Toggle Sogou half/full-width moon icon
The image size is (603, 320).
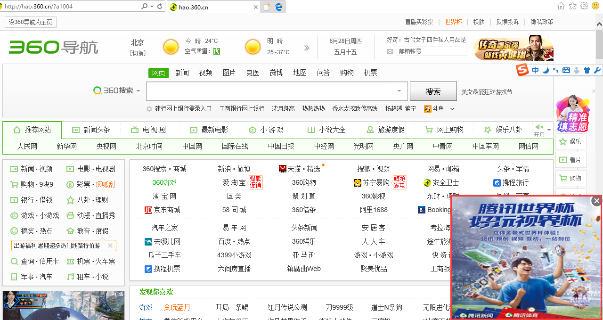[546, 70]
